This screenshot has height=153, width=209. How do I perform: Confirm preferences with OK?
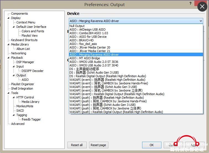coord(151,145)
